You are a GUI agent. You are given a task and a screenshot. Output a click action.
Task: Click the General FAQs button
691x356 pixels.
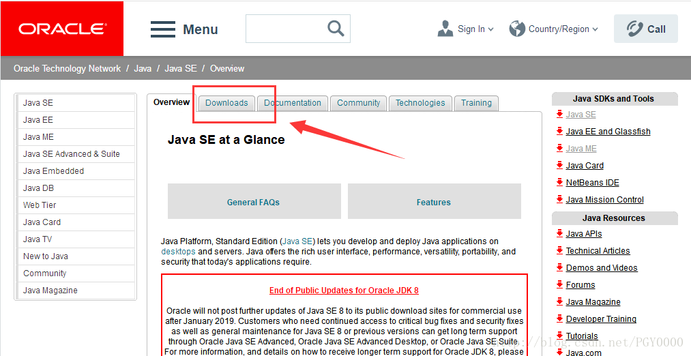(254, 202)
